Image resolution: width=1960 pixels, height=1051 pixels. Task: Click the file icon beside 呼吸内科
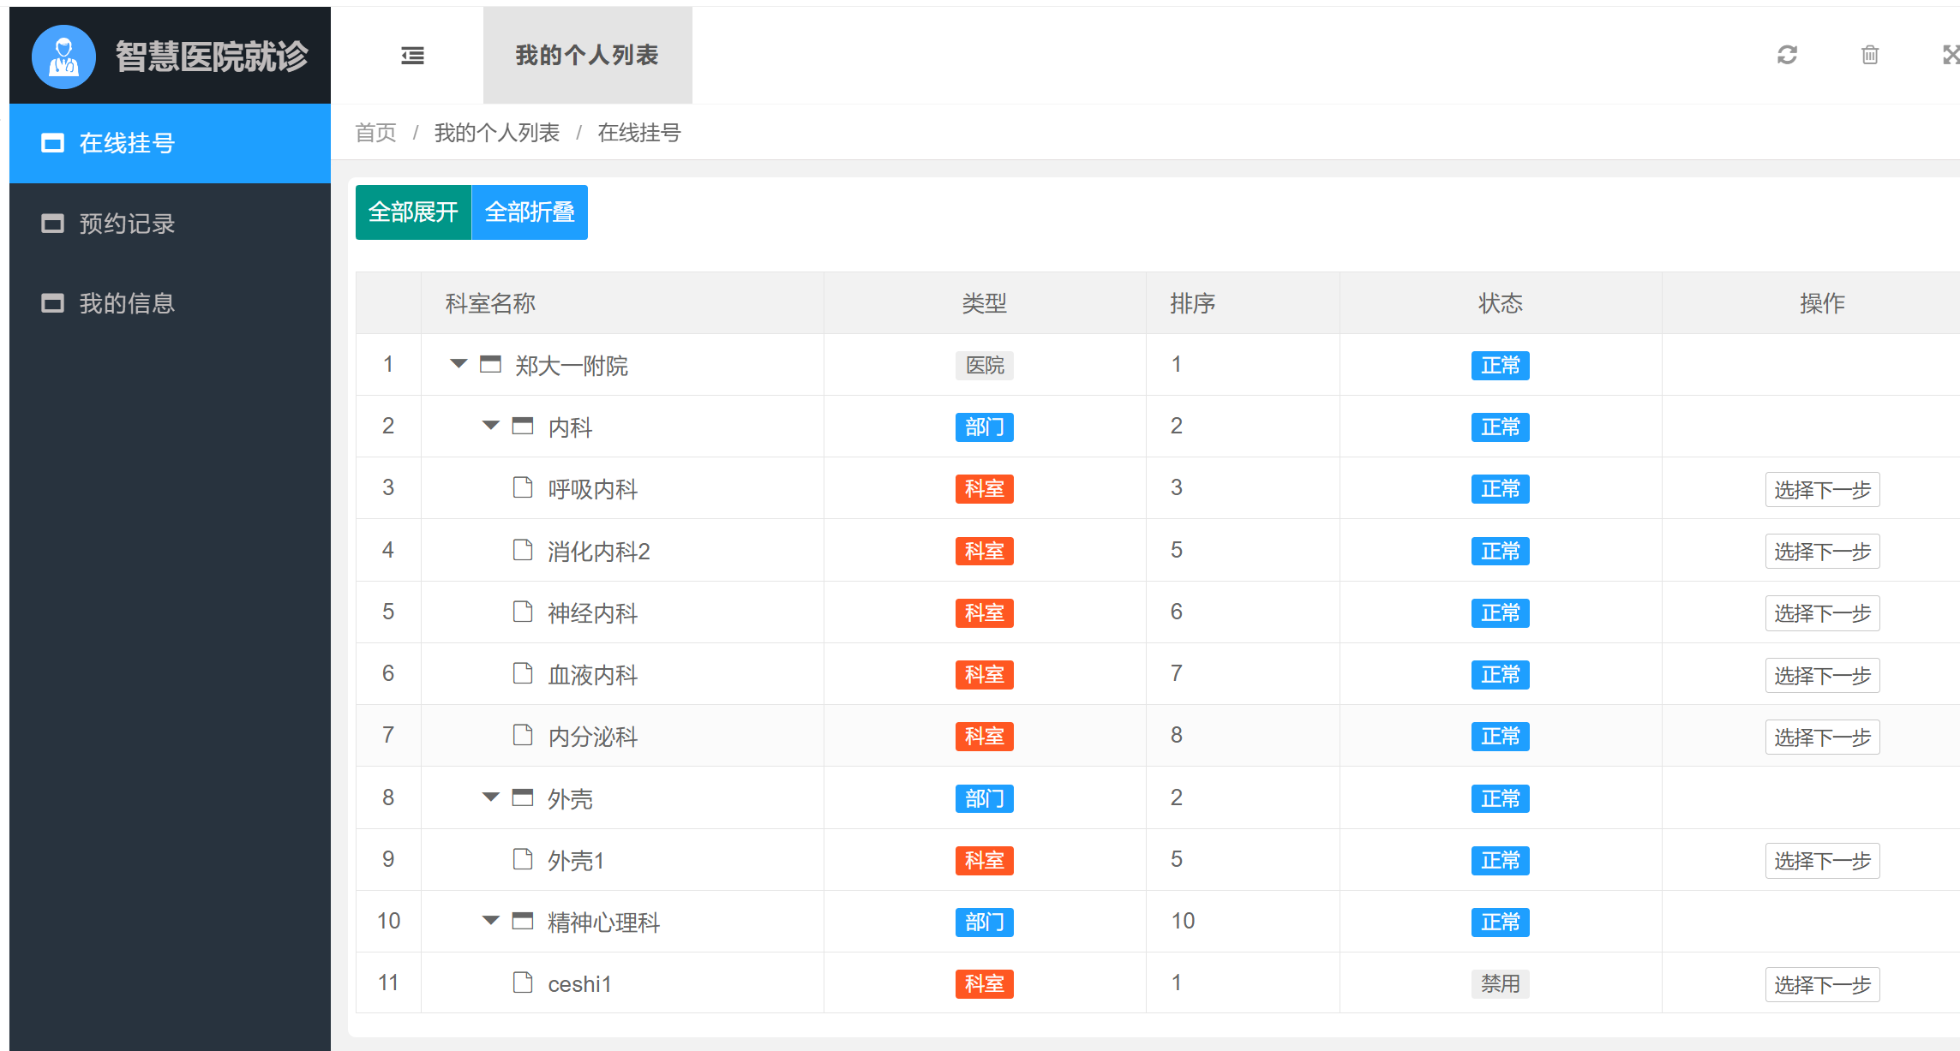click(522, 488)
